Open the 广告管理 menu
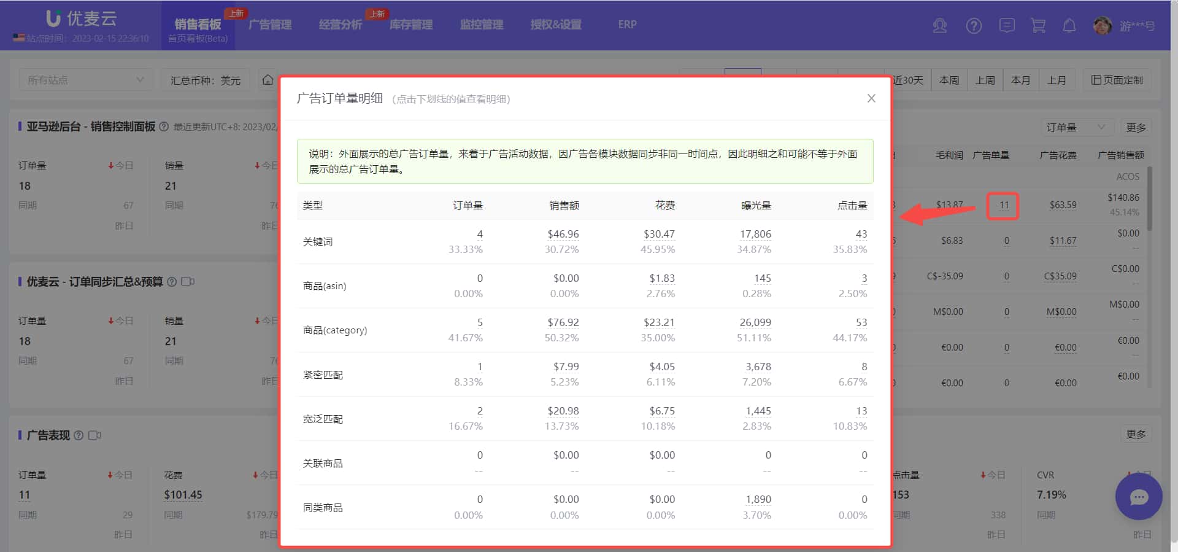1178x552 pixels. pyautogui.click(x=270, y=25)
